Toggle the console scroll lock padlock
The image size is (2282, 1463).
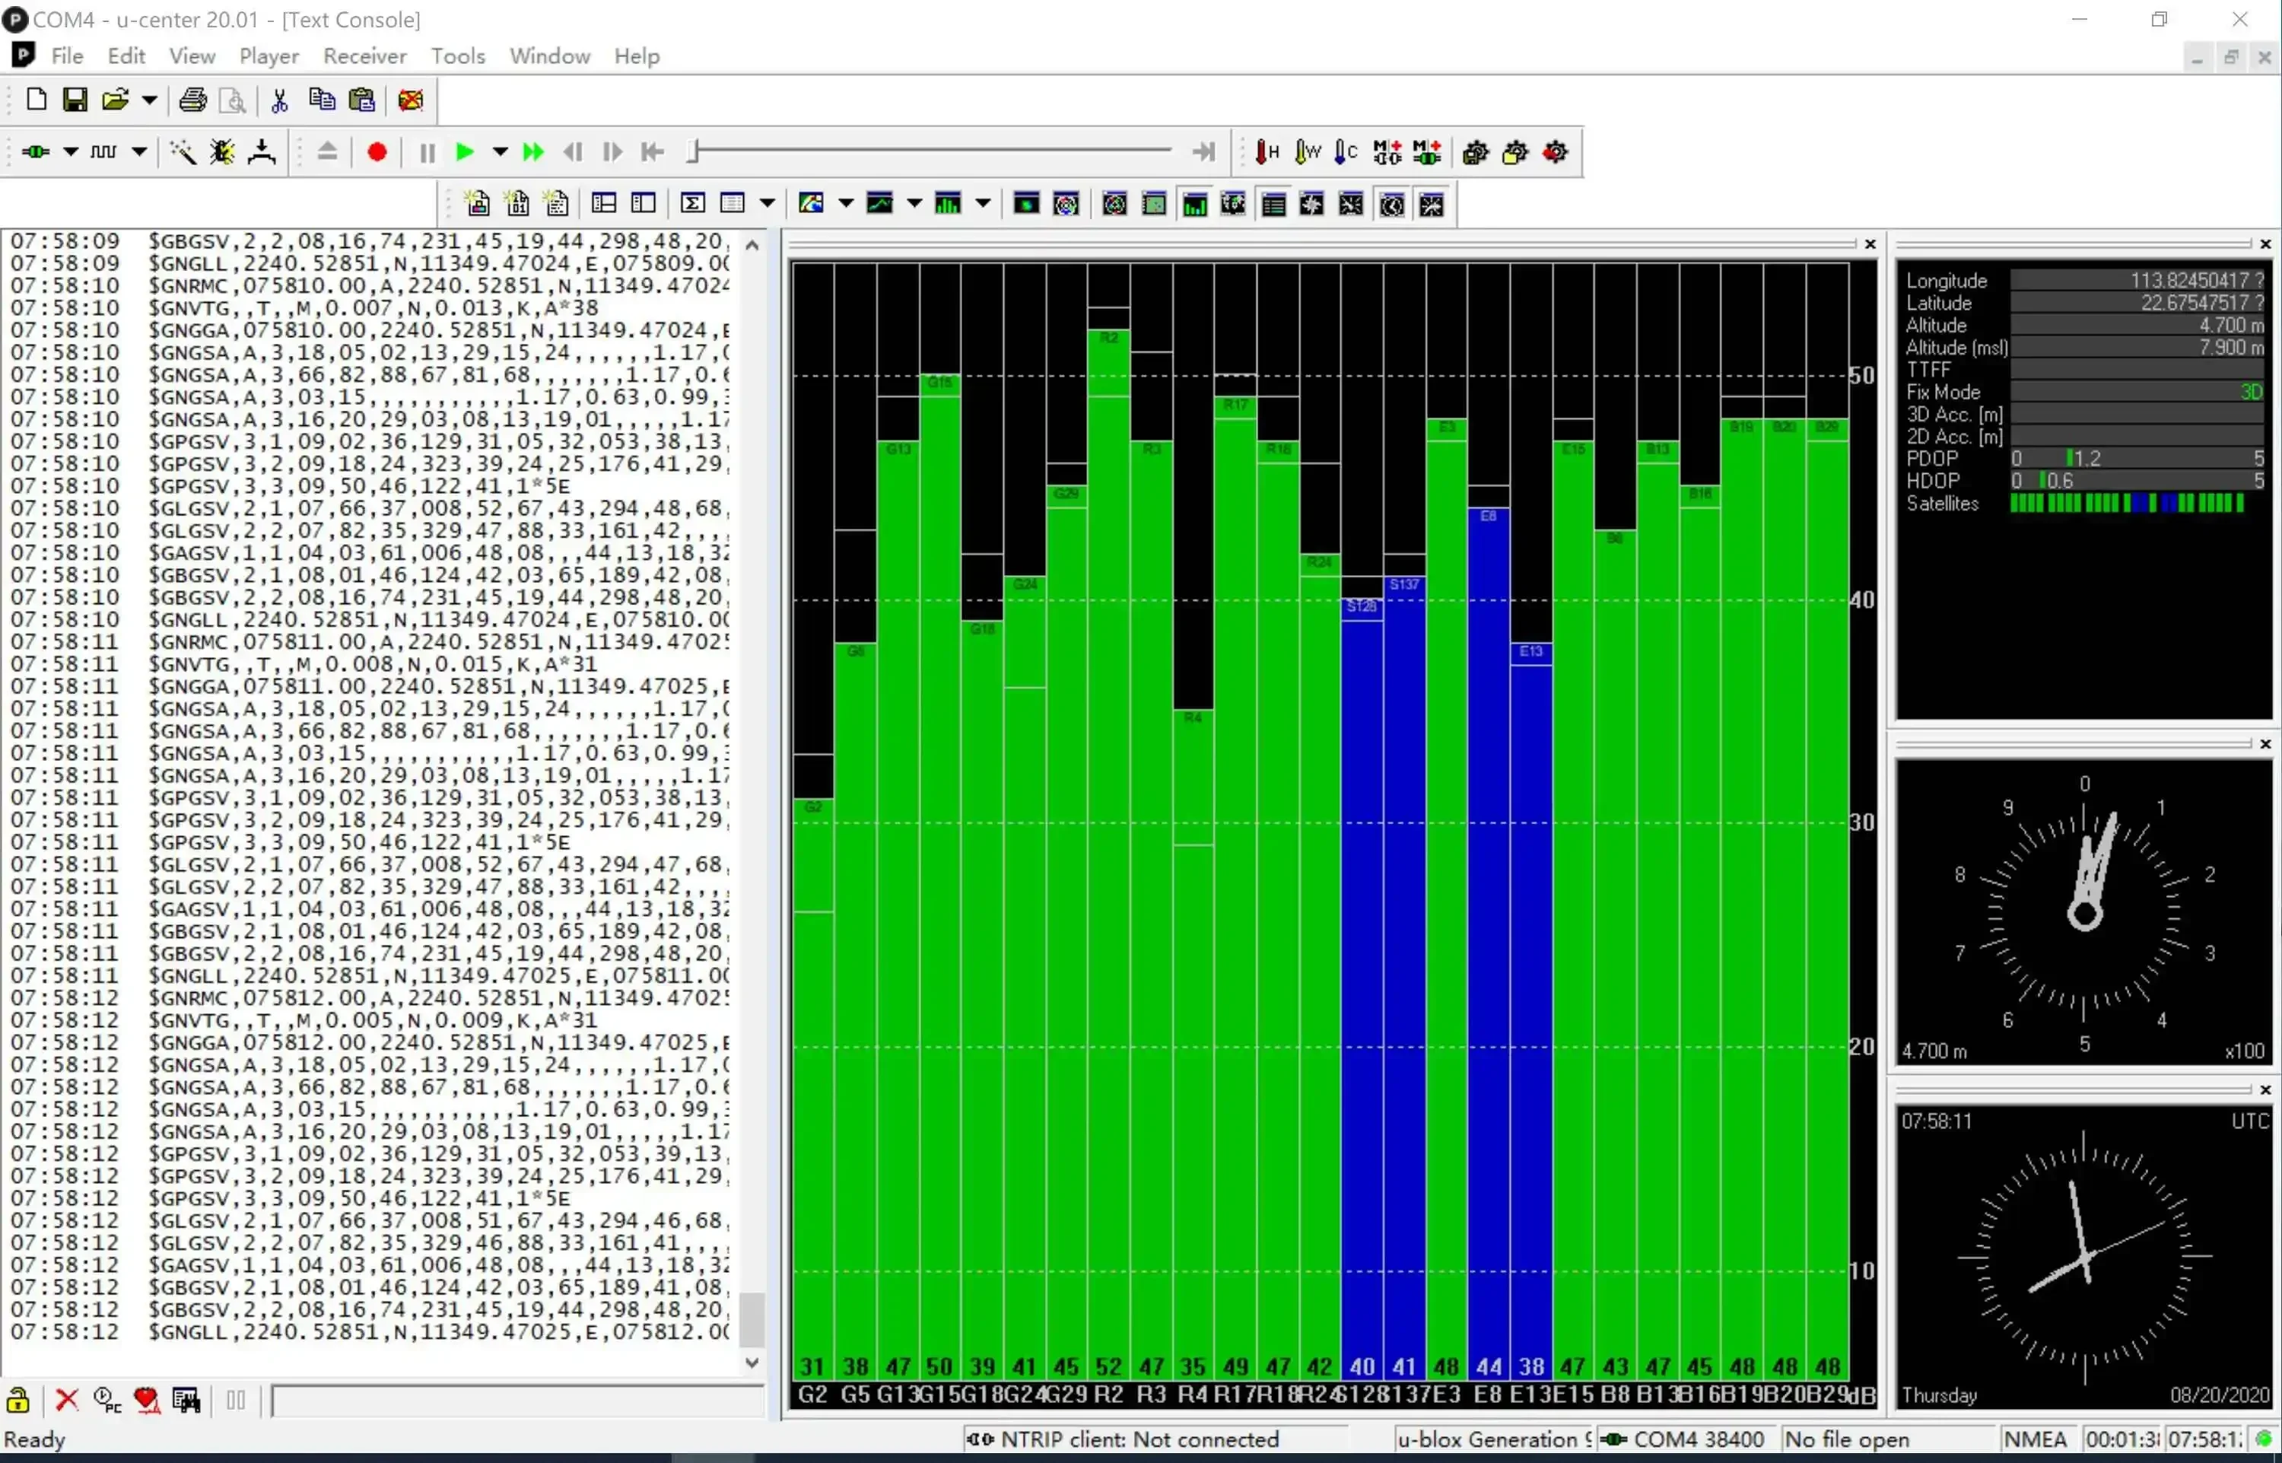(18, 1401)
